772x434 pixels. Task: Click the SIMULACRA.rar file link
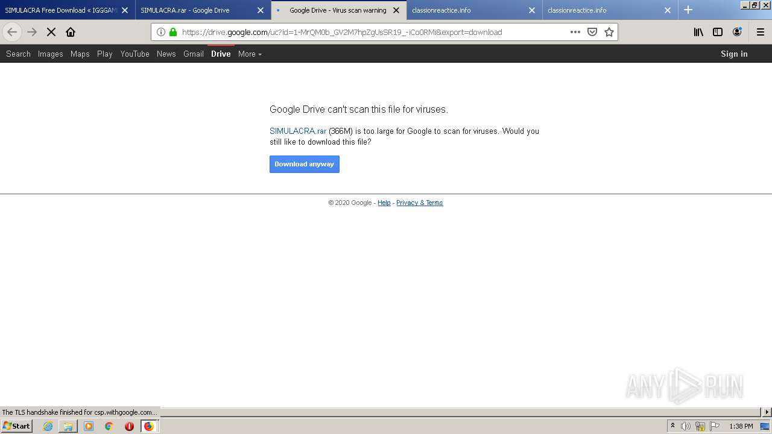[298, 131]
